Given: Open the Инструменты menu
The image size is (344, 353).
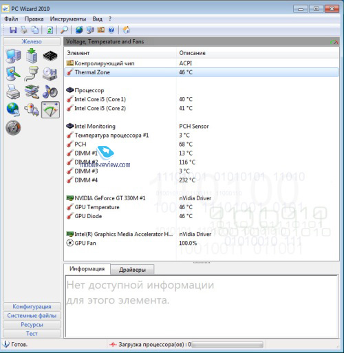Looking at the screenshot, I should (68, 19).
